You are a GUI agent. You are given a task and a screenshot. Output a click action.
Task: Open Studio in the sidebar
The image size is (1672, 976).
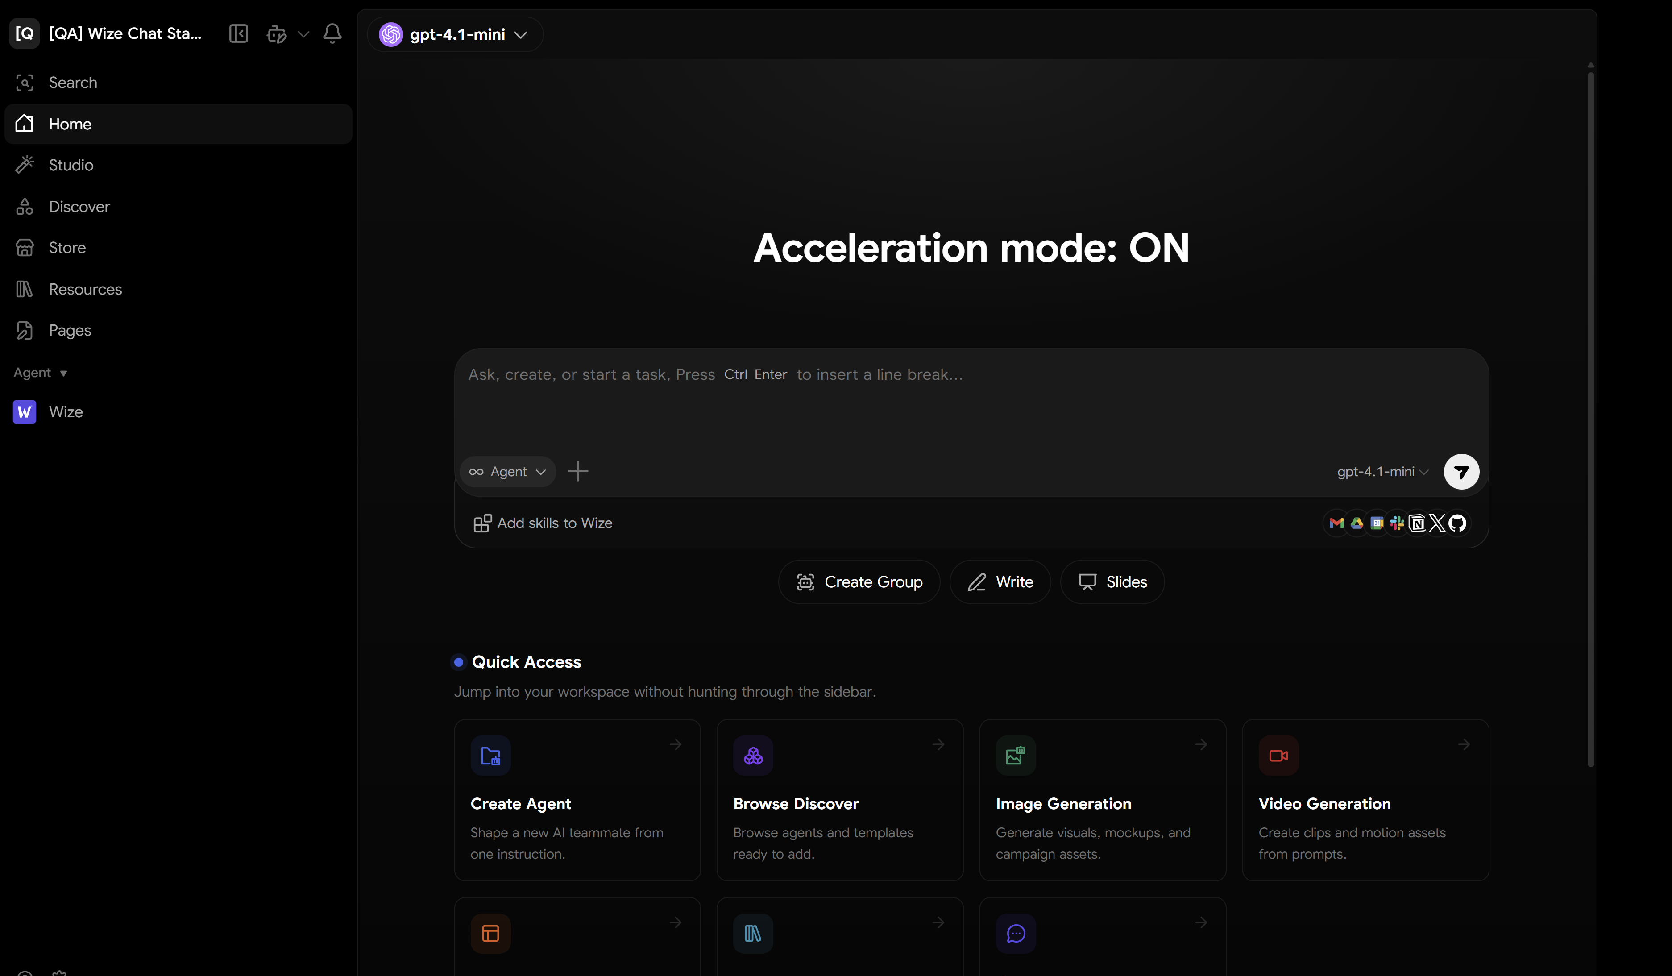[x=178, y=165]
